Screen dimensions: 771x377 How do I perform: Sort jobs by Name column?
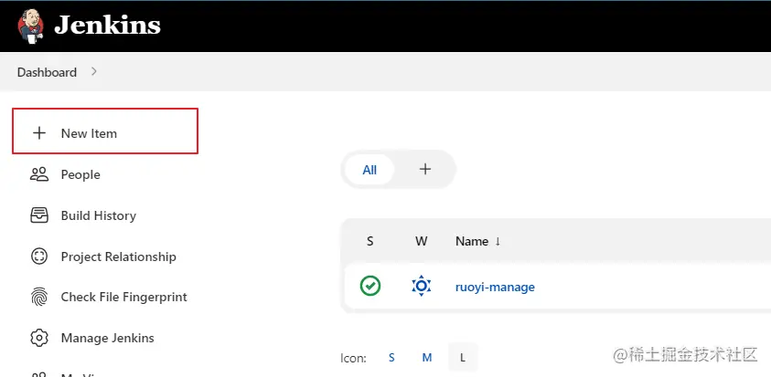(x=477, y=241)
